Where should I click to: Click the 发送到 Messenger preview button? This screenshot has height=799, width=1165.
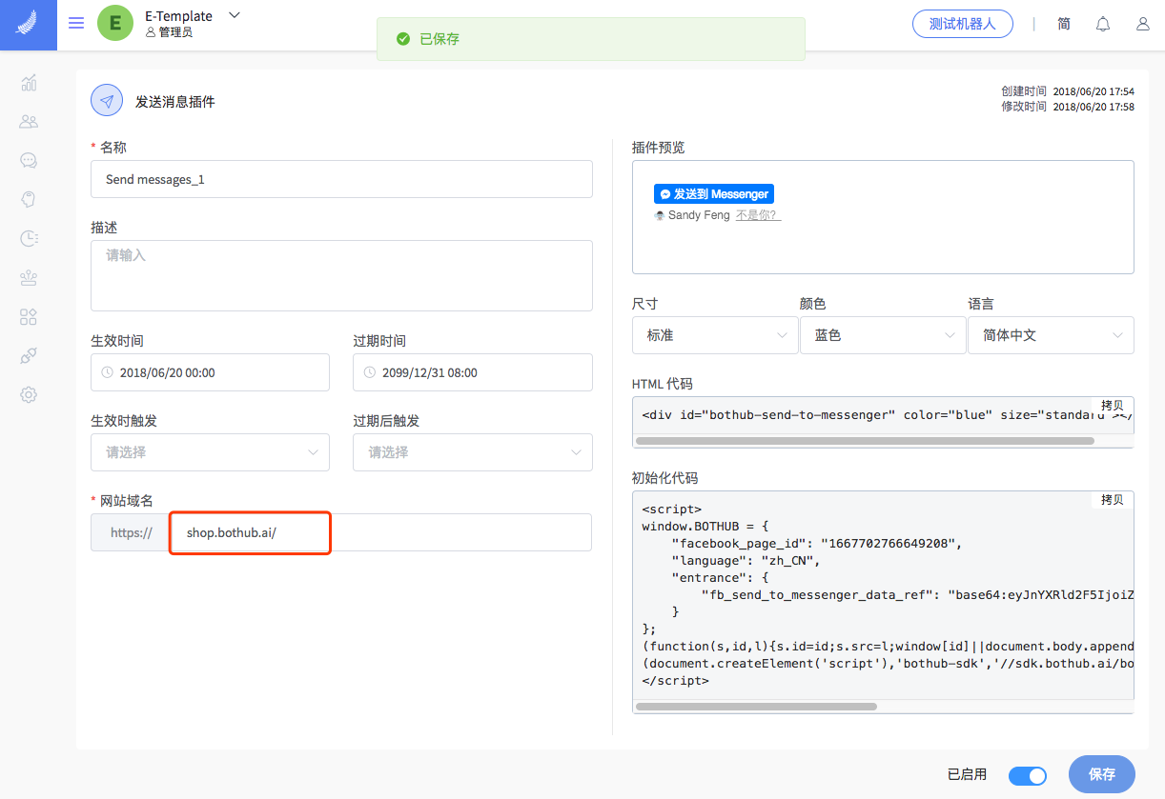714,194
